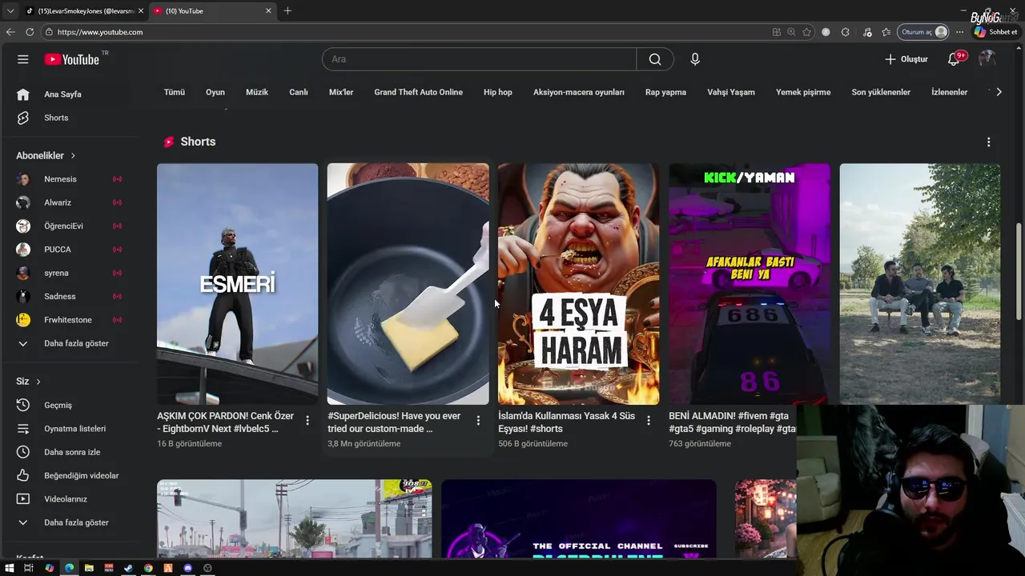Open a new browser tab
The image size is (1025, 576).
click(x=287, y=10)
